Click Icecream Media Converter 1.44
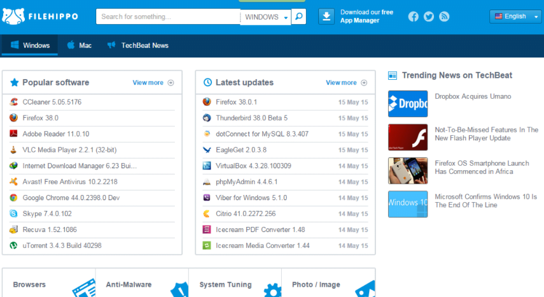This screenshot has height=297, width=544. 263,245
